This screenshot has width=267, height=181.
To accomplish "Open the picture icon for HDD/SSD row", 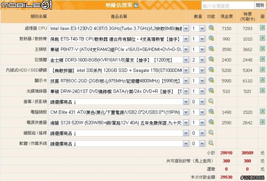I will (262, 69).
